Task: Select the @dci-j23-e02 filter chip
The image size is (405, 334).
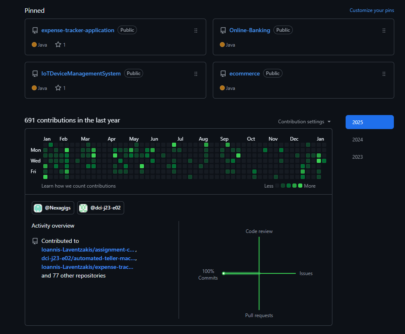Action: click(x=100, y=208)
